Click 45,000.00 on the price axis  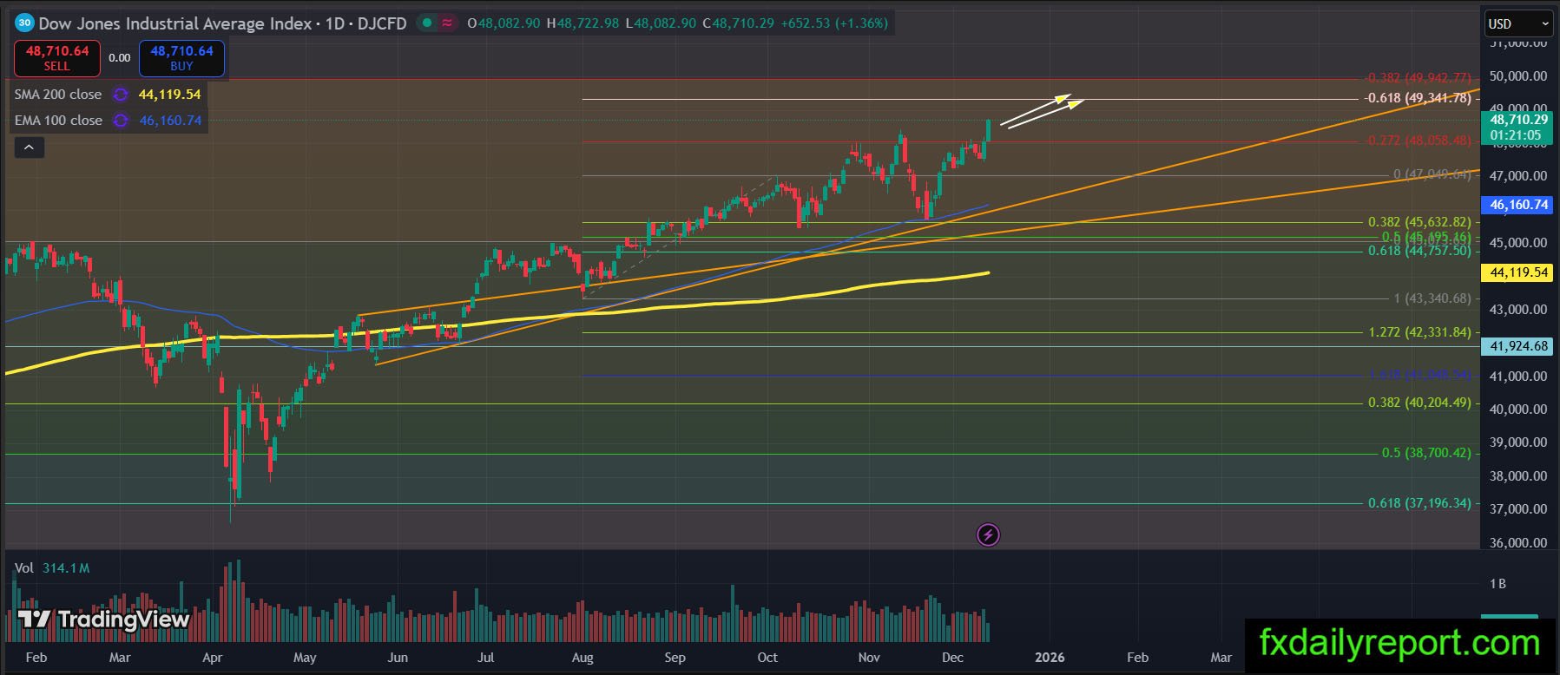(x=1517, y=243)
